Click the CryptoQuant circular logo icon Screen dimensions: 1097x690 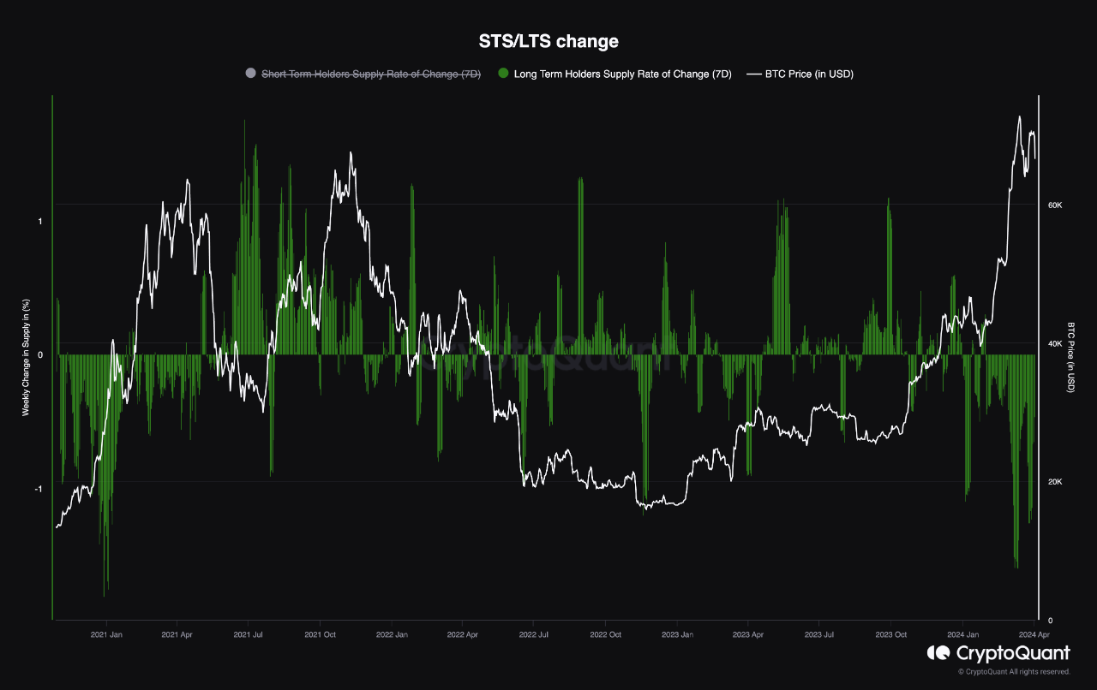(x=937, y=652)
